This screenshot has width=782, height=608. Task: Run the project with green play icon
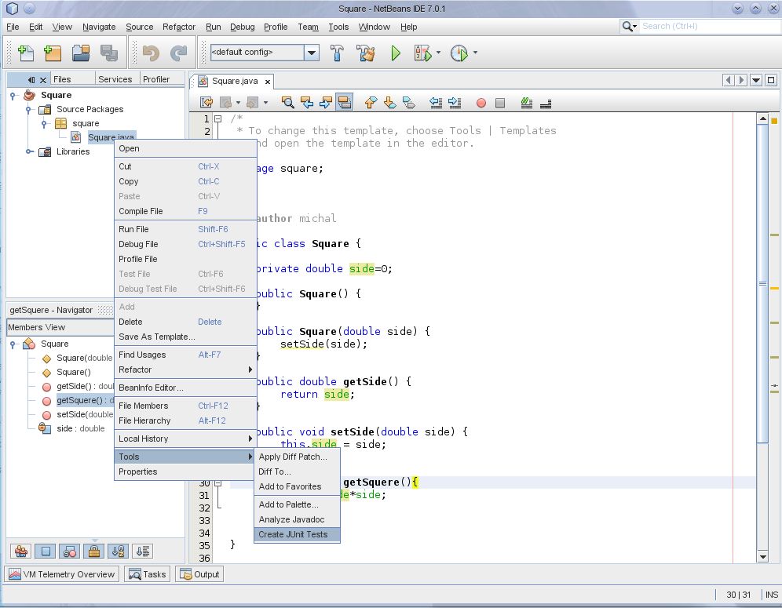point(396,53)
